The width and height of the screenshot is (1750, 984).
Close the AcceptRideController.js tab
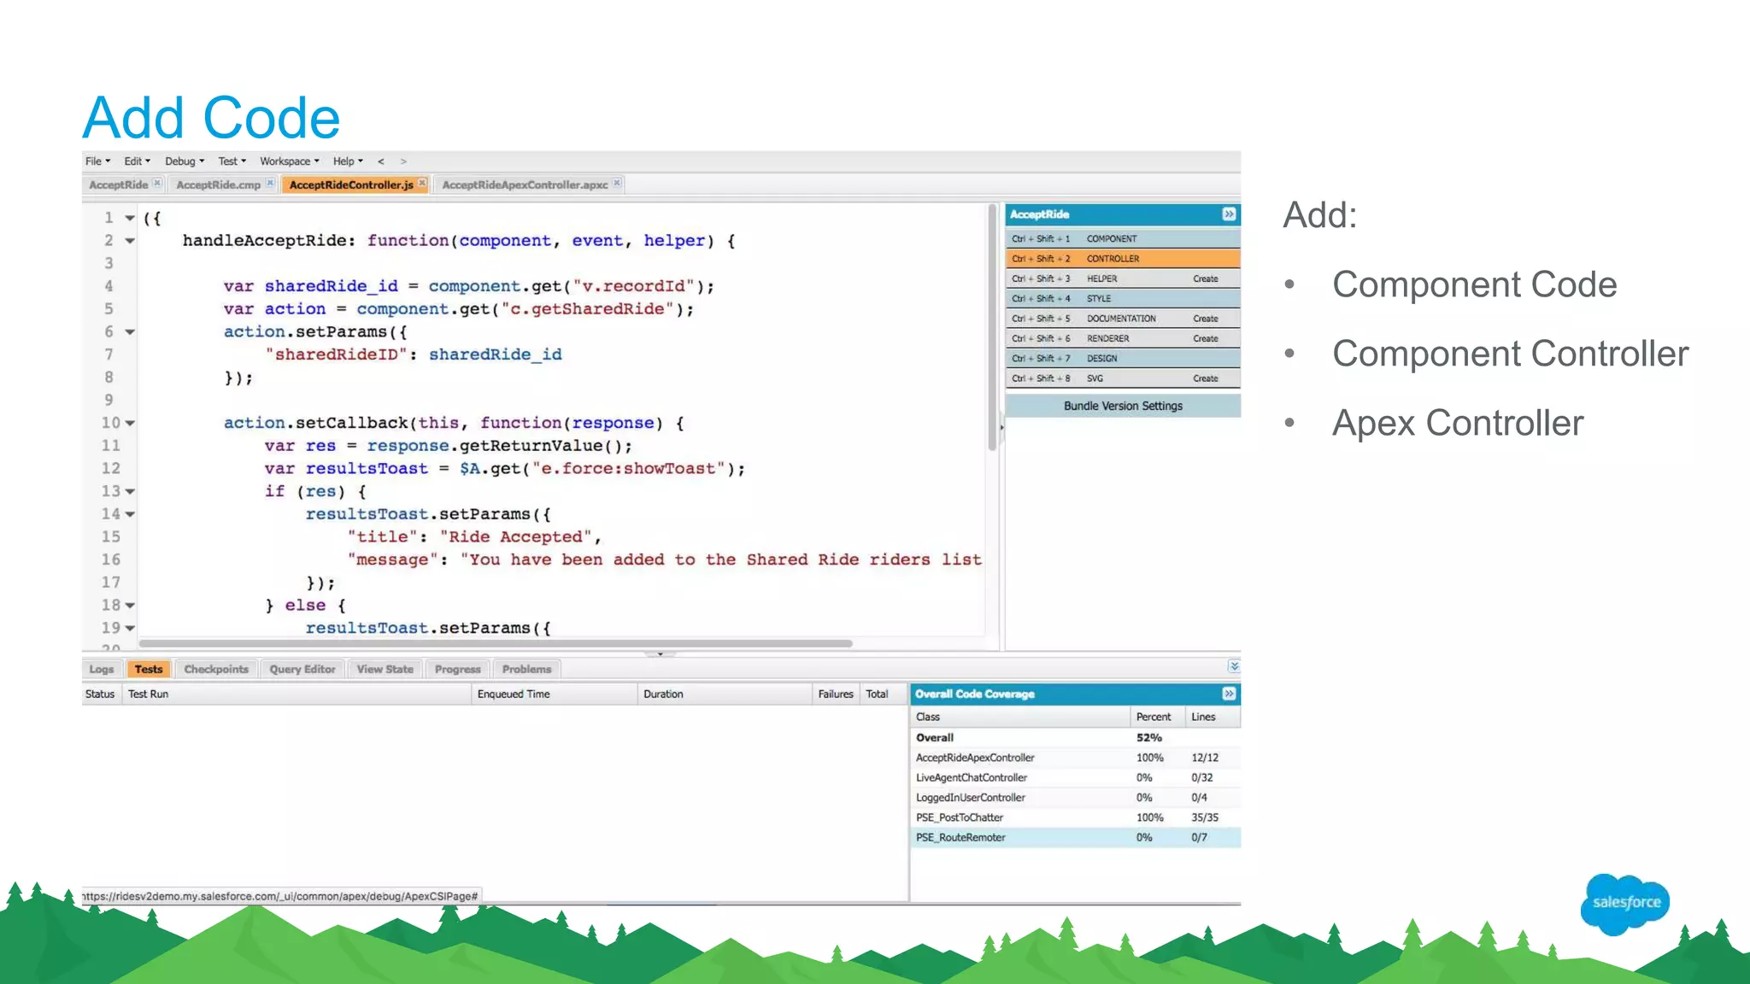[422, 183]
